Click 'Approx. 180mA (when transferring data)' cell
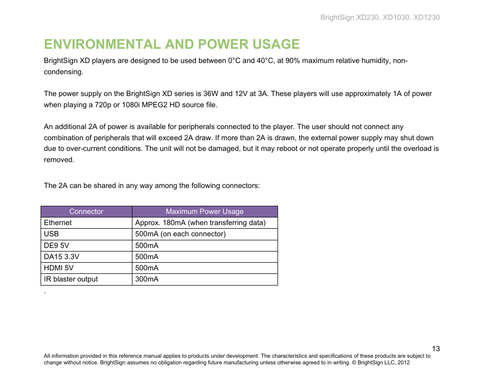This screenshot has height=375, width=484. point(205,223)
